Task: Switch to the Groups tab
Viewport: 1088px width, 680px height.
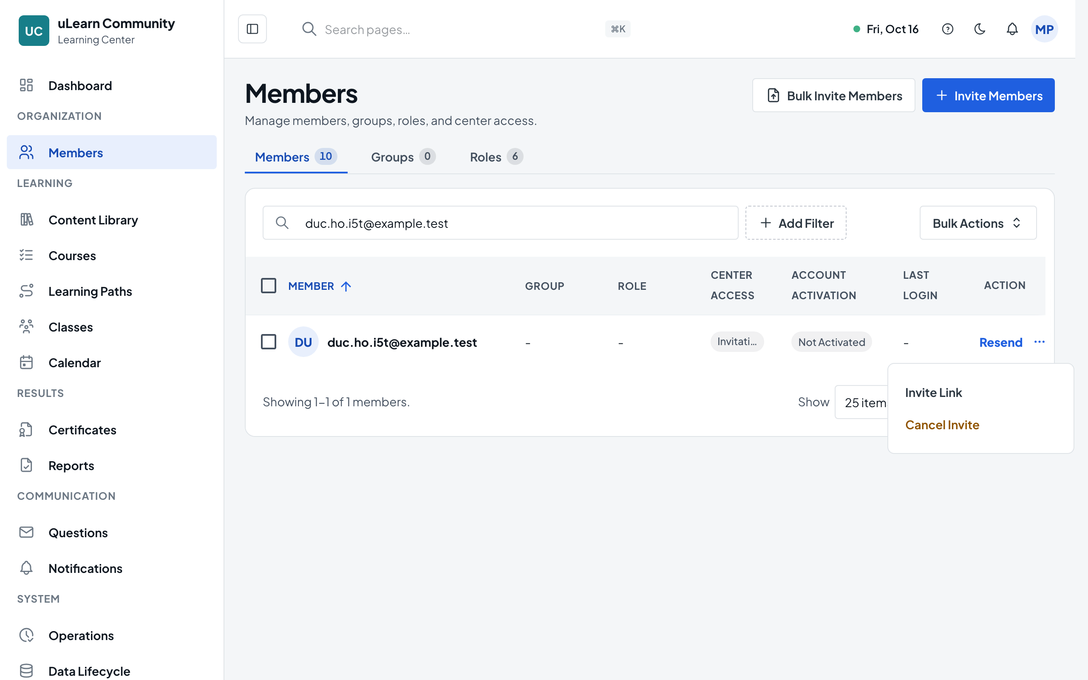Action: click(403, 157)
